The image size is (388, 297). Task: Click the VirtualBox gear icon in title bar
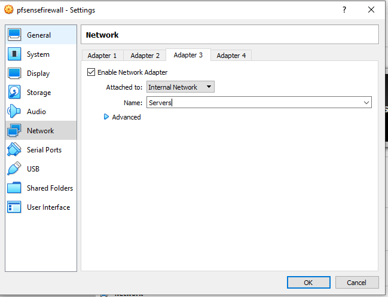tap(9, 10)
